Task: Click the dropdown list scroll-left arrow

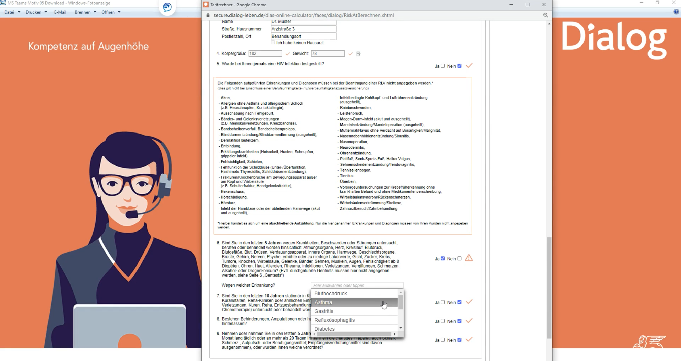Action: pos(314,334)
